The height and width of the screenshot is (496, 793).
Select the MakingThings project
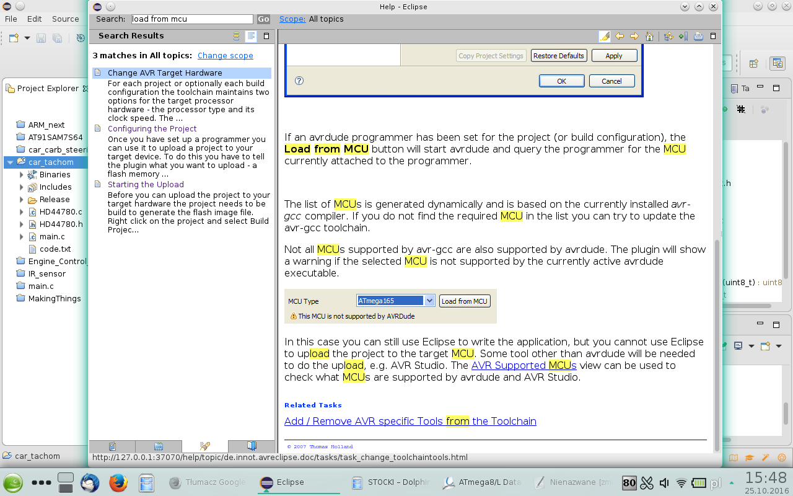[x=55, y=299]
